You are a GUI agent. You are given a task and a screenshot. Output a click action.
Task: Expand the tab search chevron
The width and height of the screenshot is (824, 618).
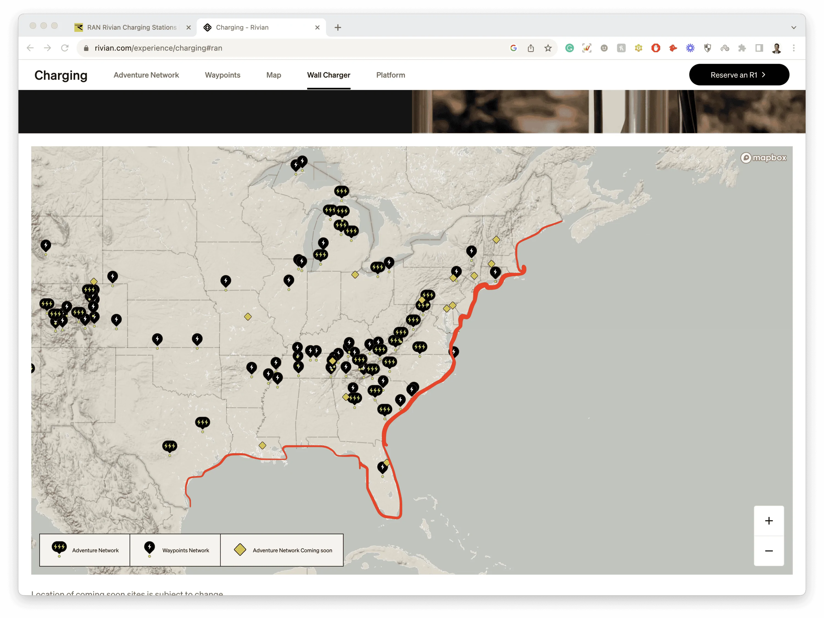coord(794,27)
